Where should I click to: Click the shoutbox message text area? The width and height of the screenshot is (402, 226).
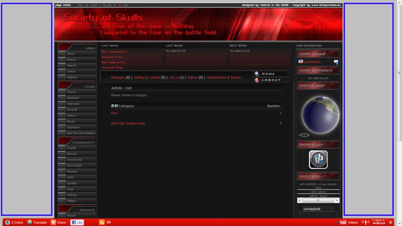click(x=318, y=215)
